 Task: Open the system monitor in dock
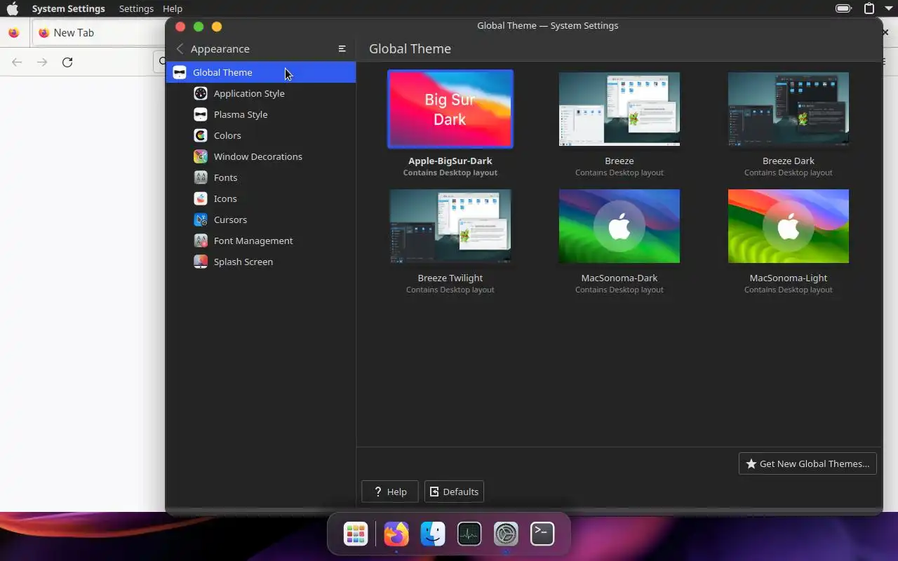click(x=469, y=534)
